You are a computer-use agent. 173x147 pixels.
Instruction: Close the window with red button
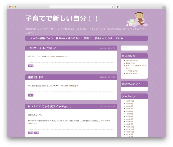click(10, 7)
